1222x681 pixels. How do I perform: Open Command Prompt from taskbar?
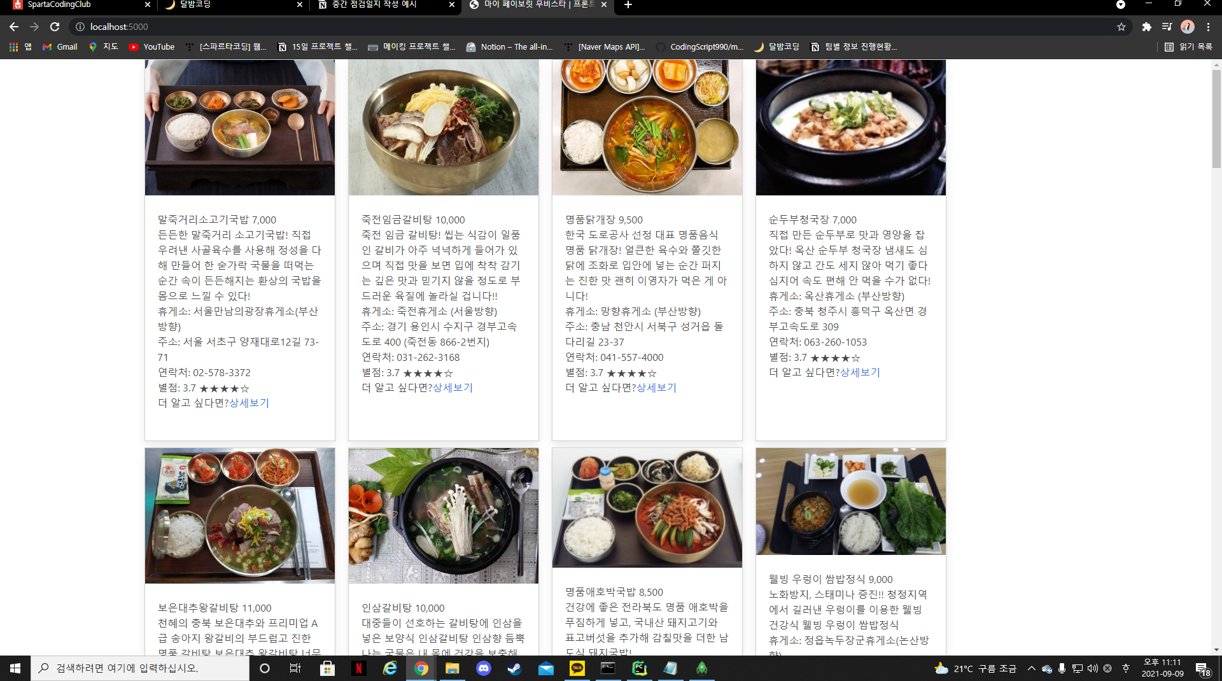tap(608, 668)
